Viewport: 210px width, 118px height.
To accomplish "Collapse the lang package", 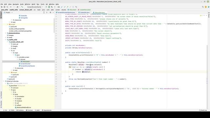I will click(x=11, y=94).
